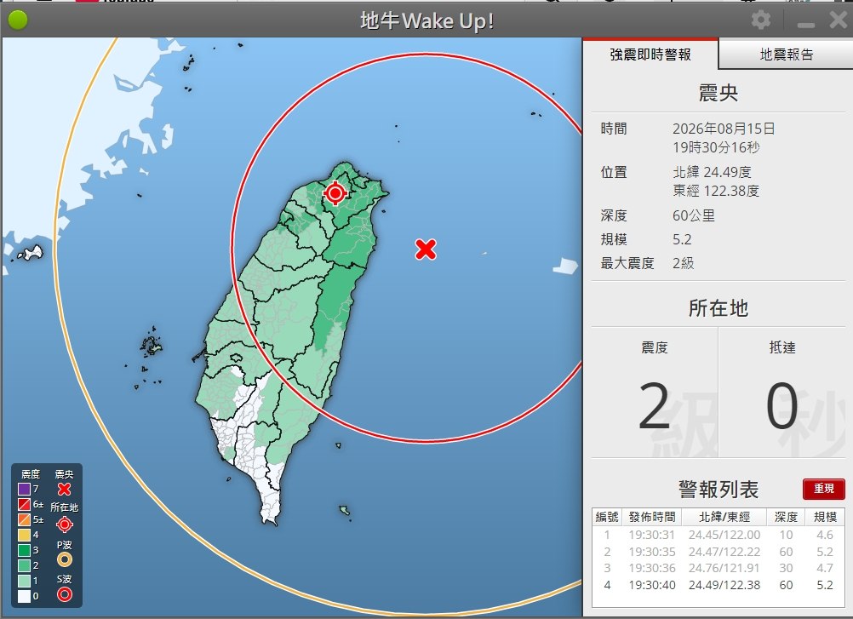Minimize the 地牛Wake Up! window
Screen dimensions: 853x619
(805, 25)
